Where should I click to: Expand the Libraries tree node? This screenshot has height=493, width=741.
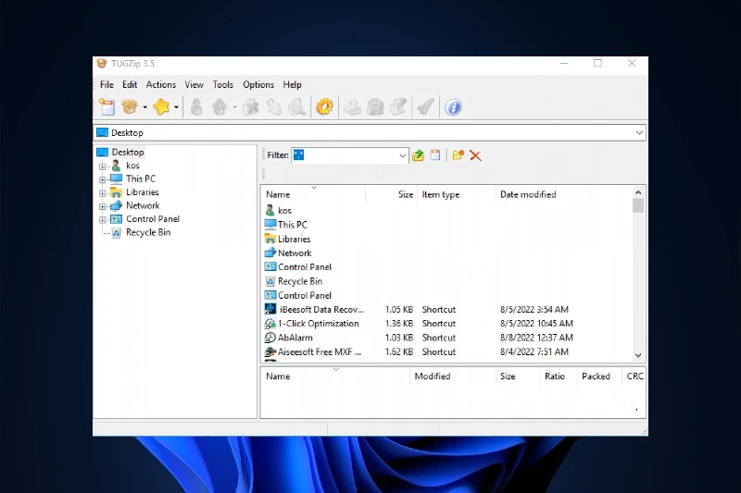[x=103, y=193]
